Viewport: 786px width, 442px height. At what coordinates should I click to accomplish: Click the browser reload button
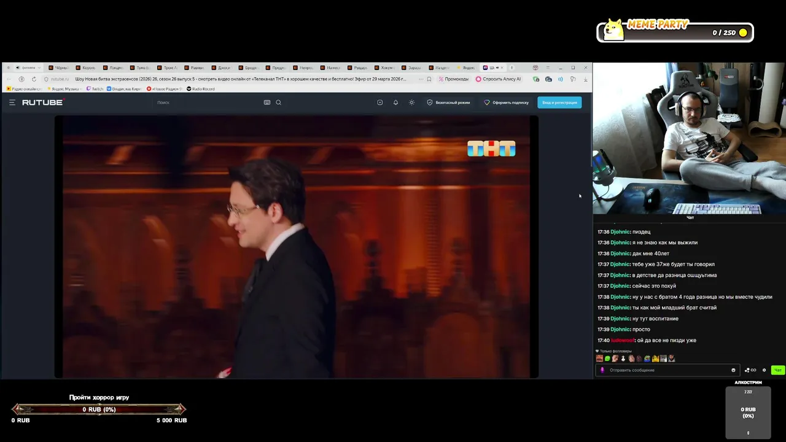click(34, 79)
